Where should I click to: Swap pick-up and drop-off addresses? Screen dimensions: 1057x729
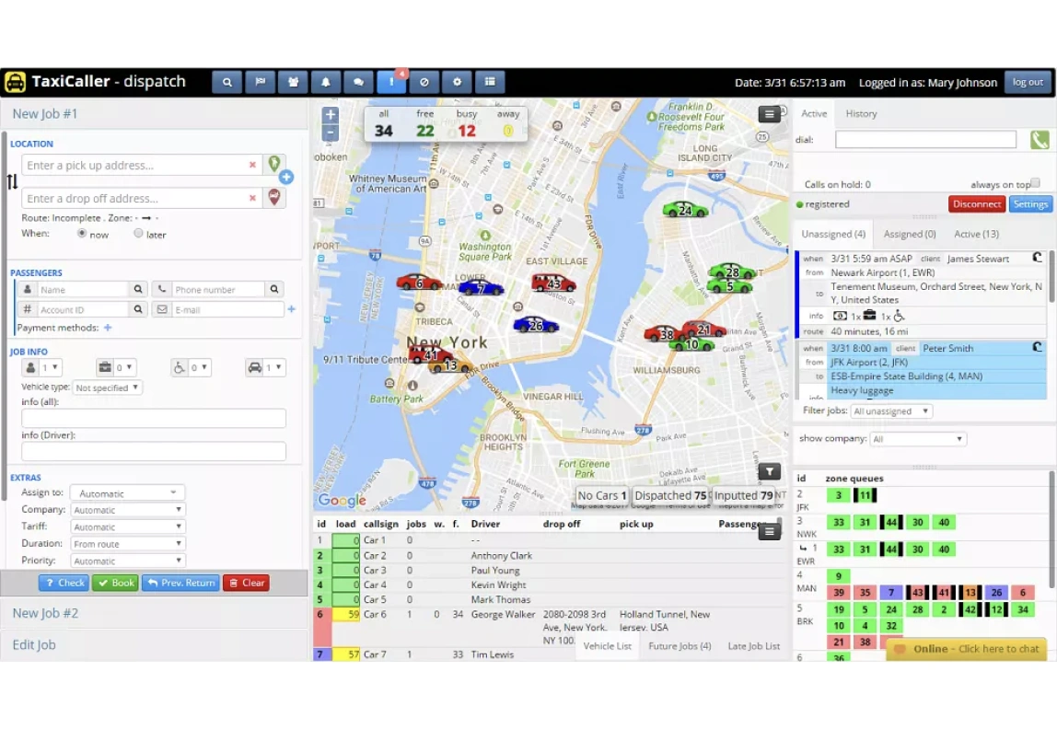(12, 181)
